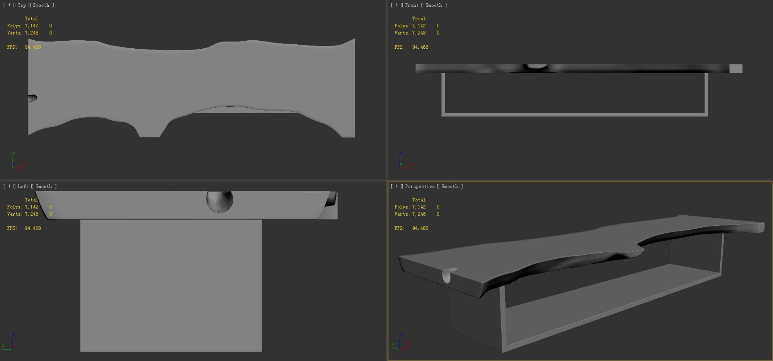Open the Smooth shading menu in Top viewport

point(41,5)
